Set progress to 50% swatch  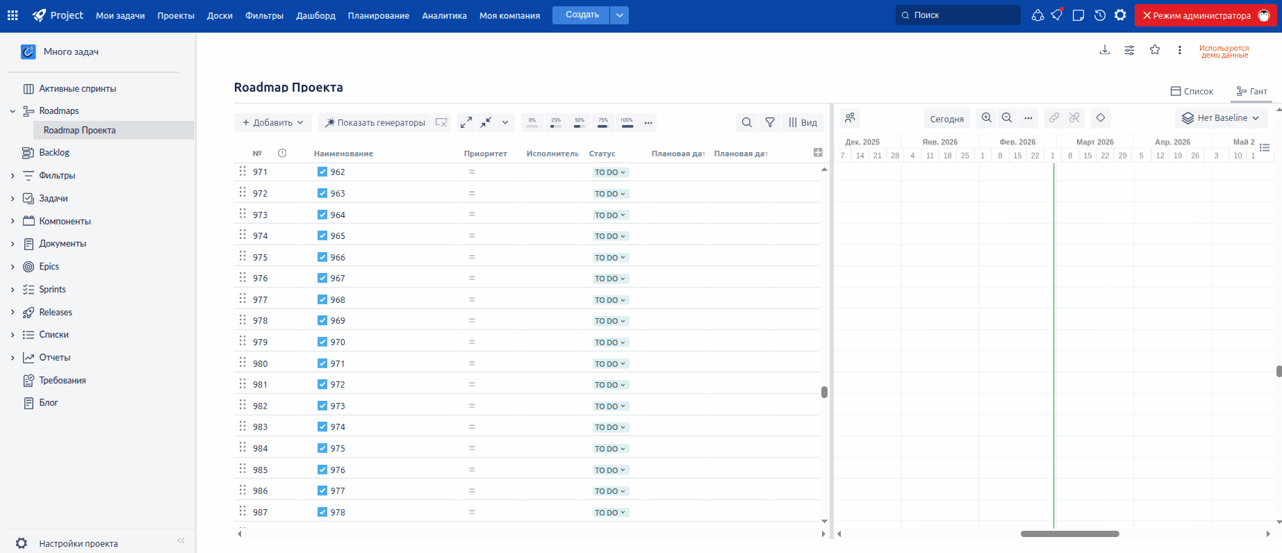click(580, 122)
